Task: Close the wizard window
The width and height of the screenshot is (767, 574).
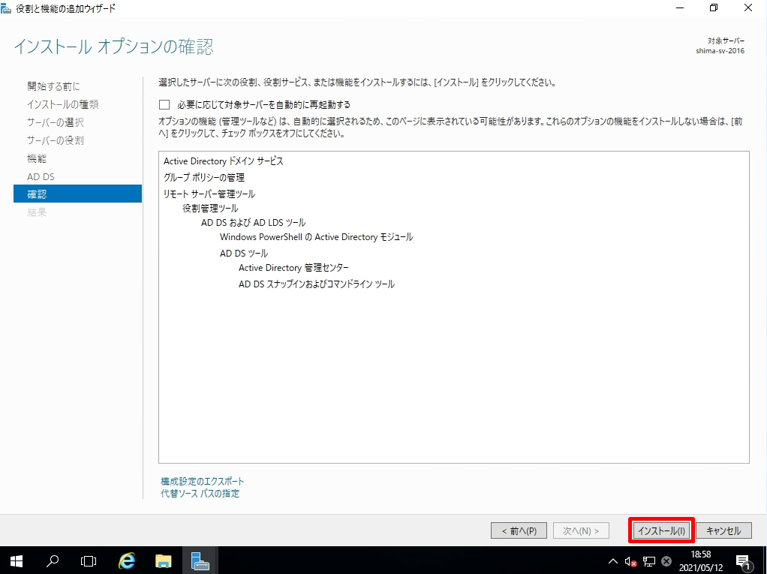Action: point(748,8)
